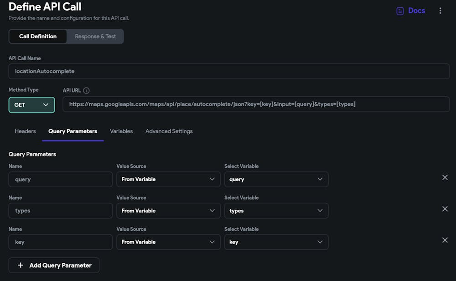The width and height of the screenshot is (456, 281).
Task: Click the API URL info icon
Action: pos(86,90)
